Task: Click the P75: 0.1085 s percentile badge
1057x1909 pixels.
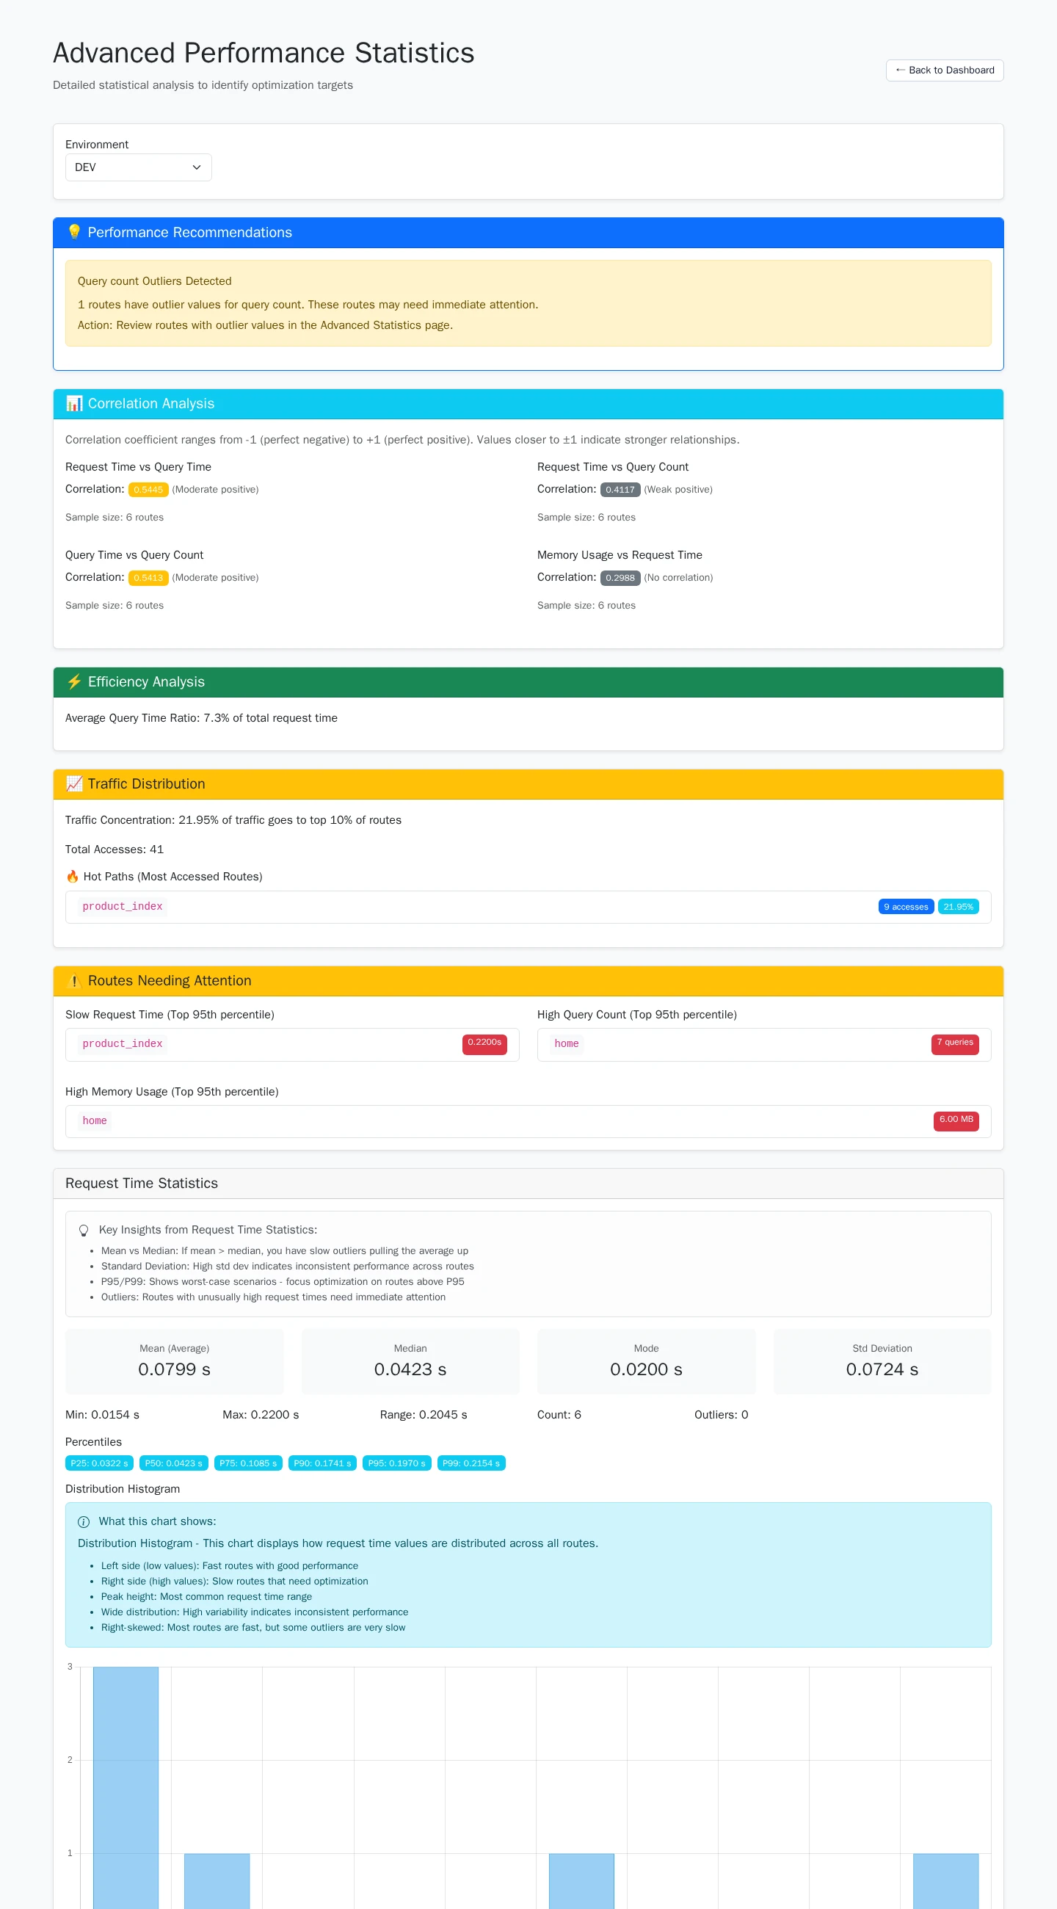Action: (248, 1463)
